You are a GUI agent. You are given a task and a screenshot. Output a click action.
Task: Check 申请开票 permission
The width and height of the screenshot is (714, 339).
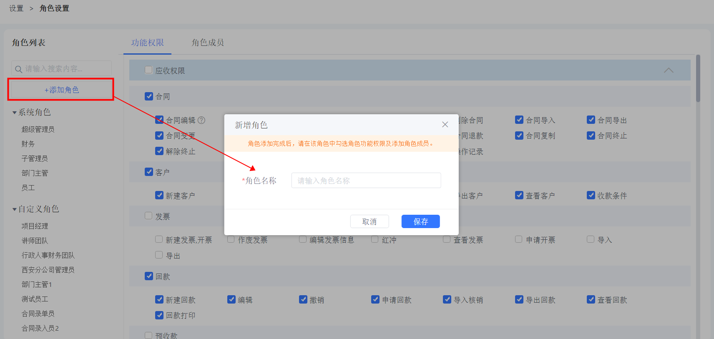tap(519, 239)
